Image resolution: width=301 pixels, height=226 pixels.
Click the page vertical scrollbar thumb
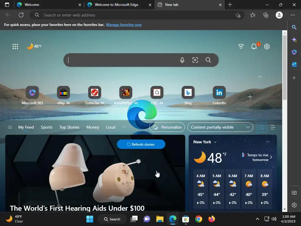click(x=285, y=67)
